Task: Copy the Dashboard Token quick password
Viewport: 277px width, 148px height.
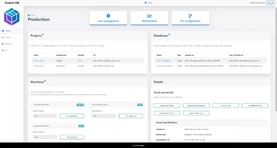Action: [167, 106]
